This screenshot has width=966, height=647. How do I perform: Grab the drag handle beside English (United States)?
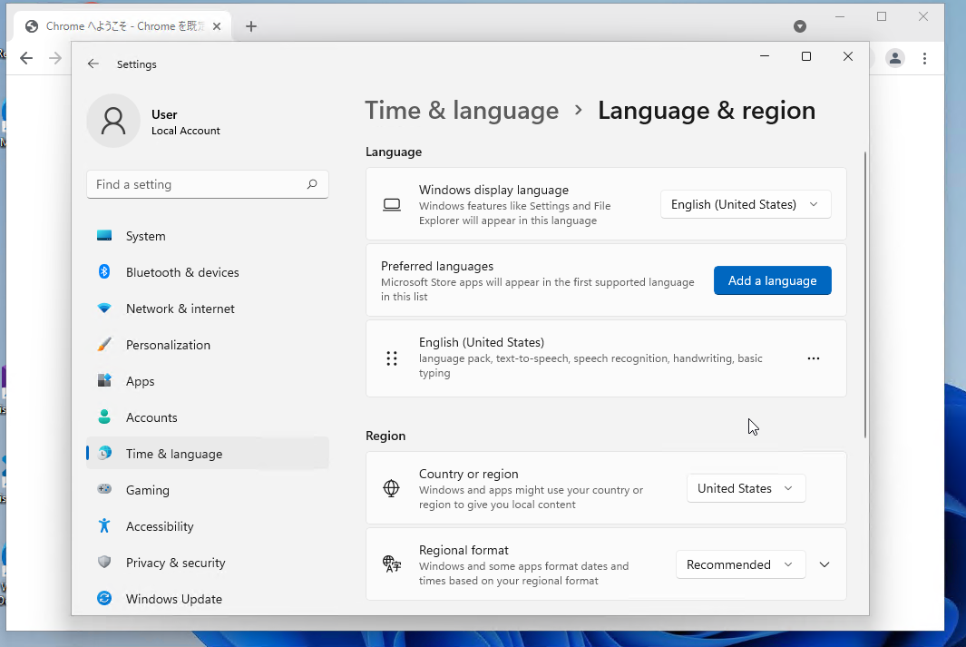point(392,358)
